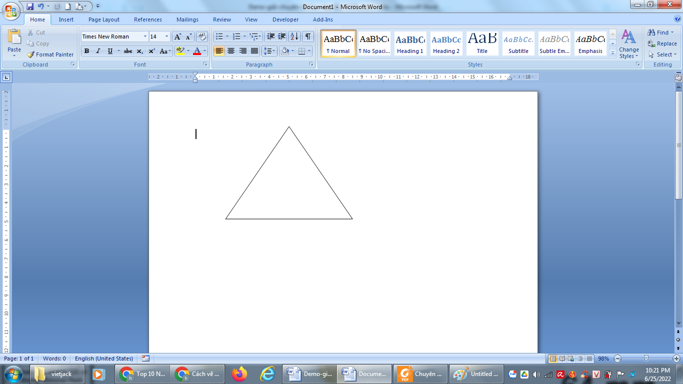Click the Shading paint bucket icon
683x384 pixels.
coord(284,51)
